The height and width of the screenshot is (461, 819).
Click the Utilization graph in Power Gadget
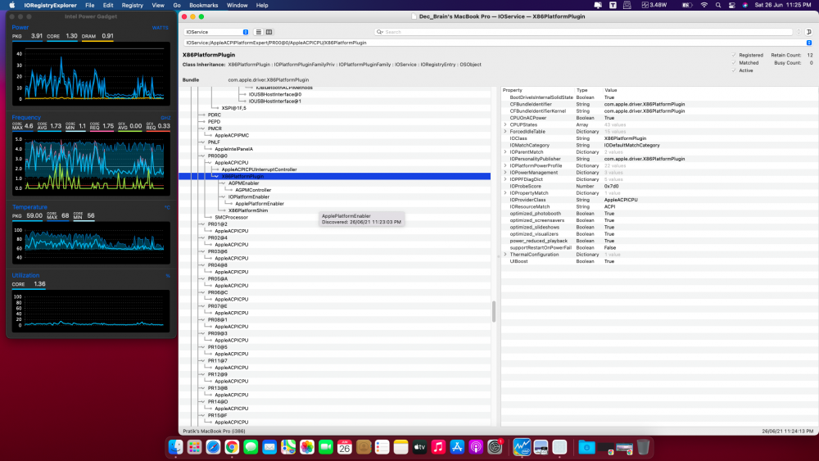point(91,310)
